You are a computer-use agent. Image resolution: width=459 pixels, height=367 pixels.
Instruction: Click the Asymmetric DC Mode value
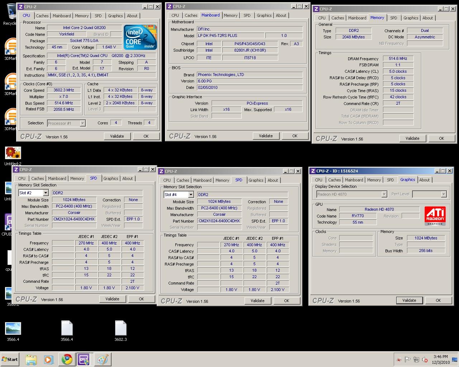425,37
